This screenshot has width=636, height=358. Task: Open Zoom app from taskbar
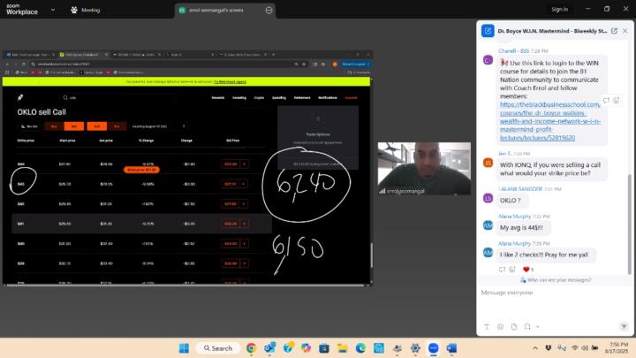[433, 348]
